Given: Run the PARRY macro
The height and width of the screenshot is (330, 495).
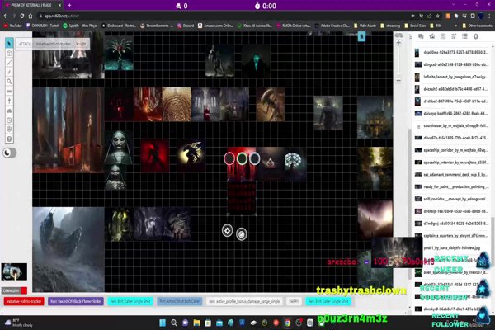Looking at the screenshot, I should click(294, 302).
